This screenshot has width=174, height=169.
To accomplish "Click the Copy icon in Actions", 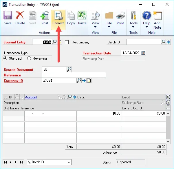I will click(71, 18).
